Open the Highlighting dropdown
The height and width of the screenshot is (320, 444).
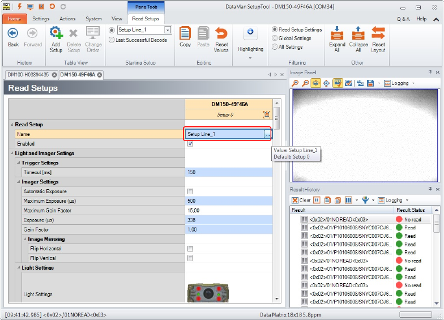point(250,49)
